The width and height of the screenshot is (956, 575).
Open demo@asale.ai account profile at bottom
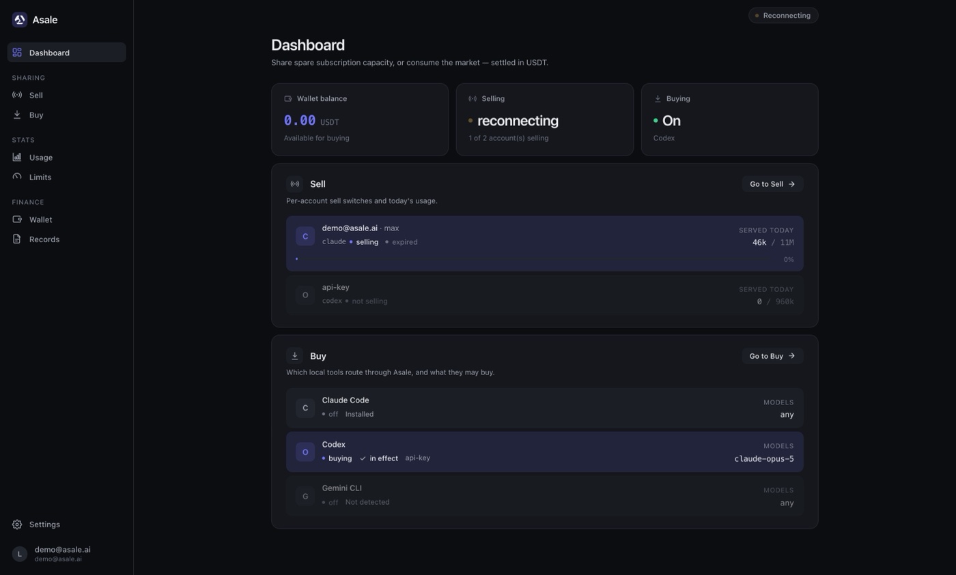(x=66, y=554)
